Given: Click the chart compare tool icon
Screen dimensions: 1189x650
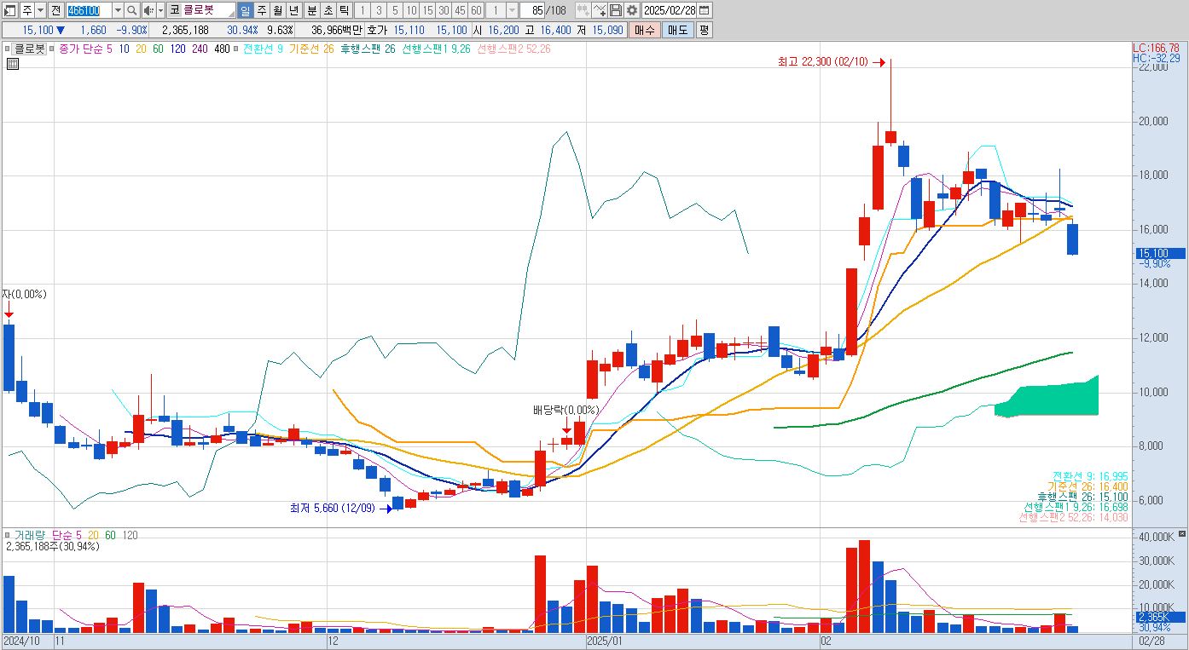Looking at the screenshot, I should pyautogui.click(x=583, y=10).
